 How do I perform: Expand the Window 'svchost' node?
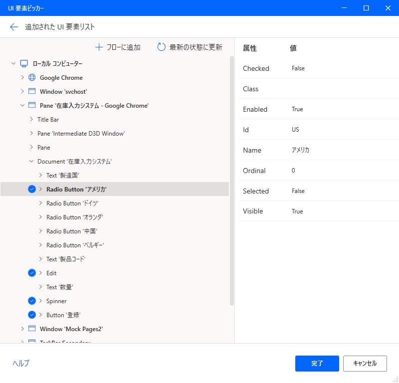(x=22, y=91)
